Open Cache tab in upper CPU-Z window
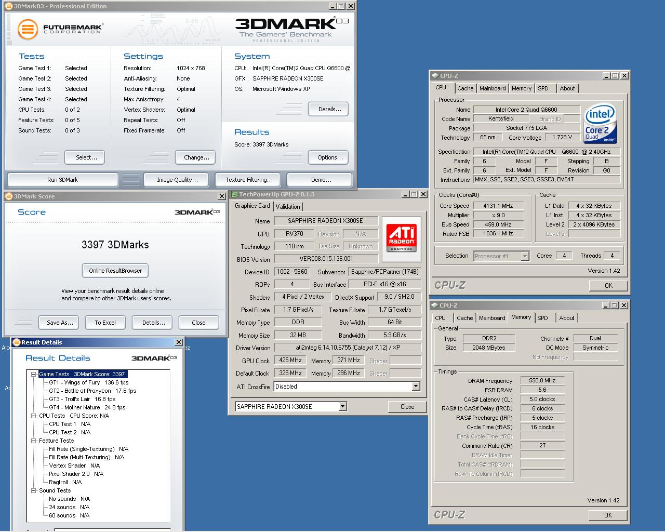 465,88
